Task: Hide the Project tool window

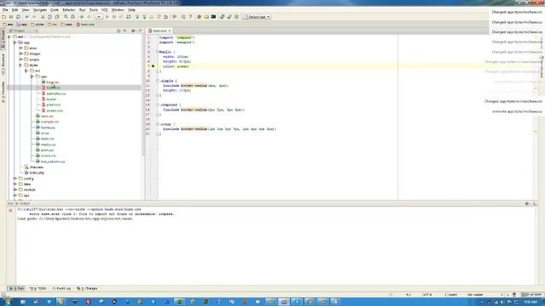Action: tap(141, 31)
